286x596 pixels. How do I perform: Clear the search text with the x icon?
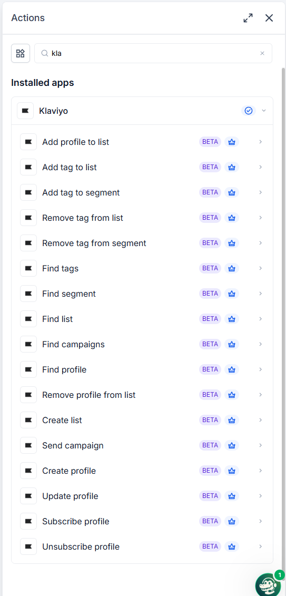coord(262,53)
